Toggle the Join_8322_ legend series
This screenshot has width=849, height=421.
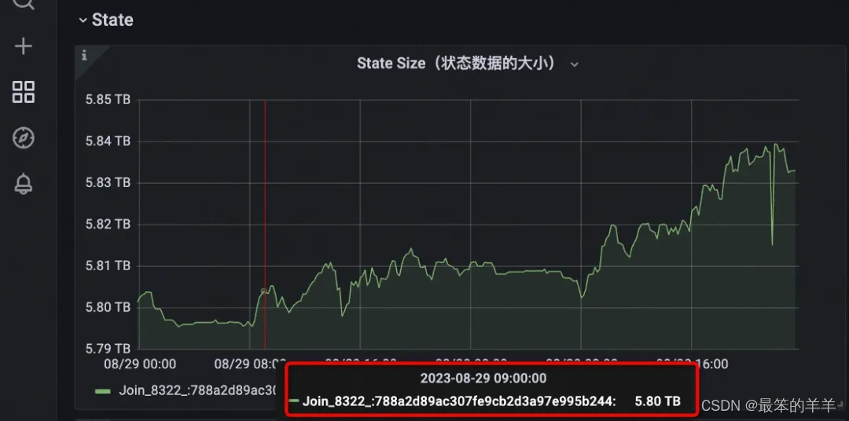tap(197, 390)
